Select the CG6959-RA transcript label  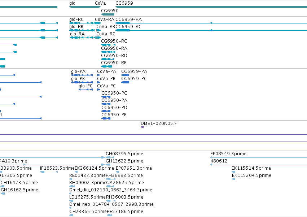coord(129,19)
